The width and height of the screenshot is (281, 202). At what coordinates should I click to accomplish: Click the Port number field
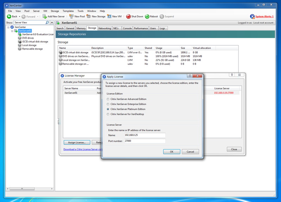pos(145,141)
